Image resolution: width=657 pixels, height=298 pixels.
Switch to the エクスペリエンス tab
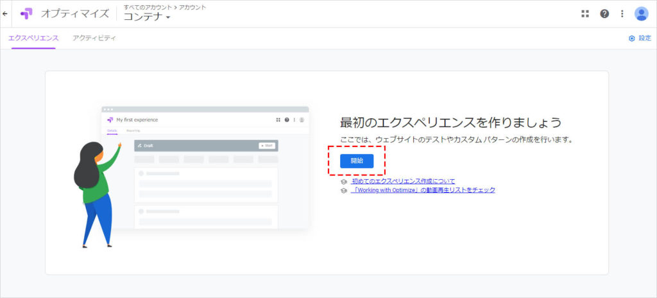coord(33,38)
